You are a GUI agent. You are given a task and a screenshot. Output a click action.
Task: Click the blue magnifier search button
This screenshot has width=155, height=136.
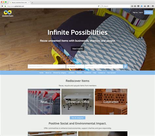pyautogui.click(x=125, y=66)
